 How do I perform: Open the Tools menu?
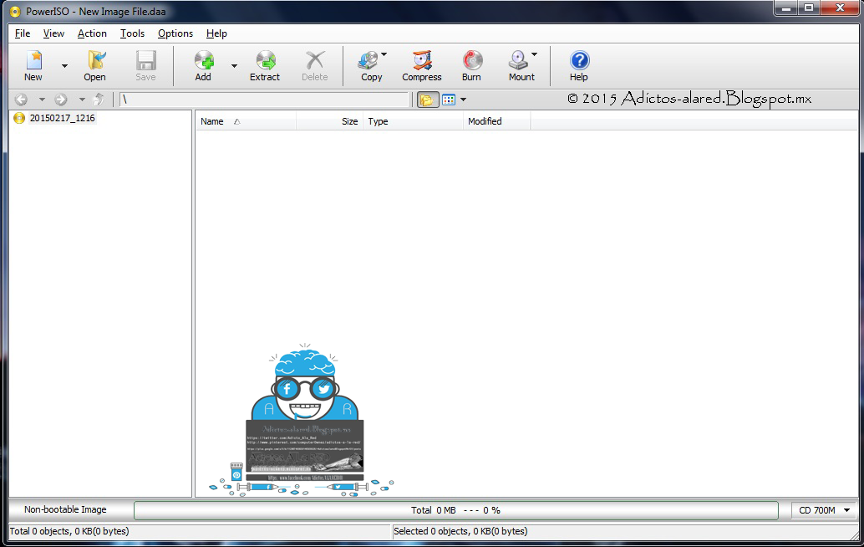point(132,33)
